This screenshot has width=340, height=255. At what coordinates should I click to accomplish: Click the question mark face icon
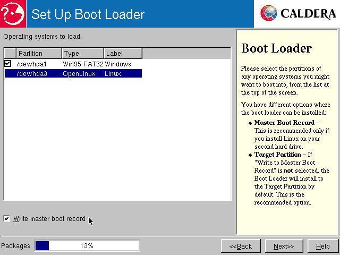(13, 13)
